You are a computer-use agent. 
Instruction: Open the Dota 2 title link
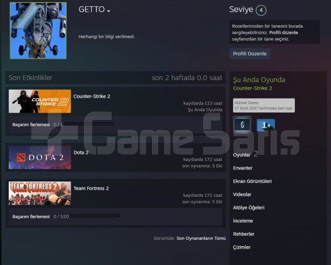(x=81, y=152)
